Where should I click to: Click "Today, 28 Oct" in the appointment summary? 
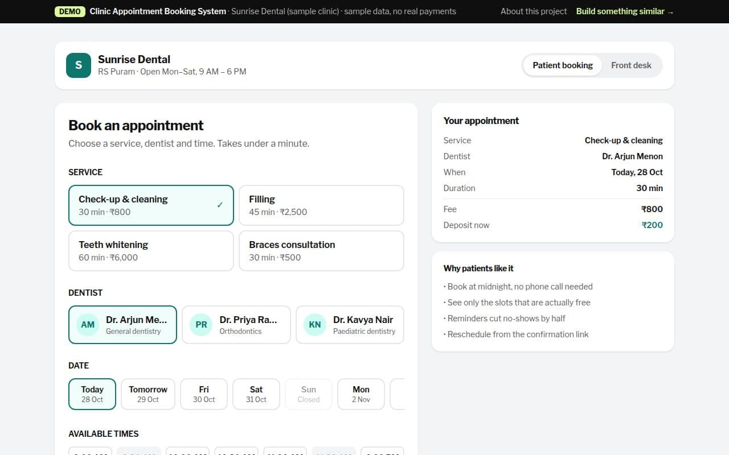637,172
